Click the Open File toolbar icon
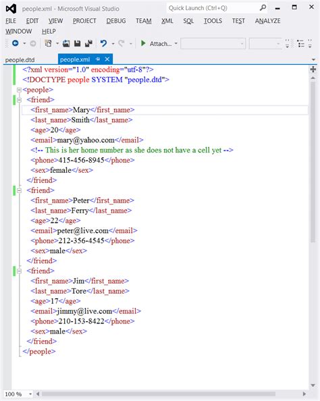Image resolution: width=320 pixels, height=401 pixels. pos(66,43)
